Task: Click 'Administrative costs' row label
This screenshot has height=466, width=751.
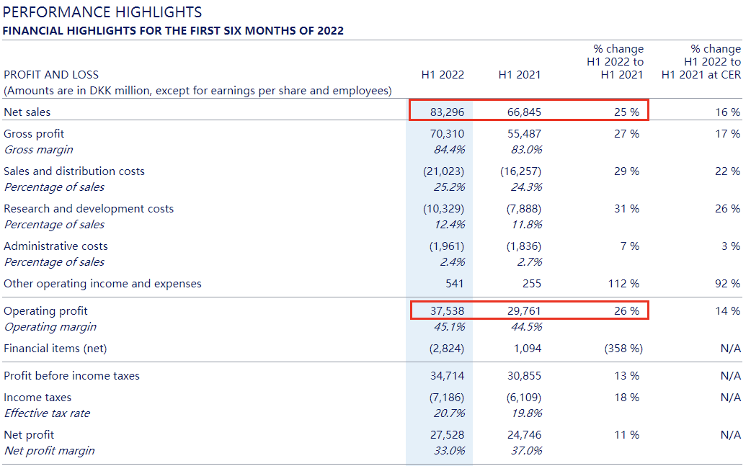Action: (x=55, y=246)
